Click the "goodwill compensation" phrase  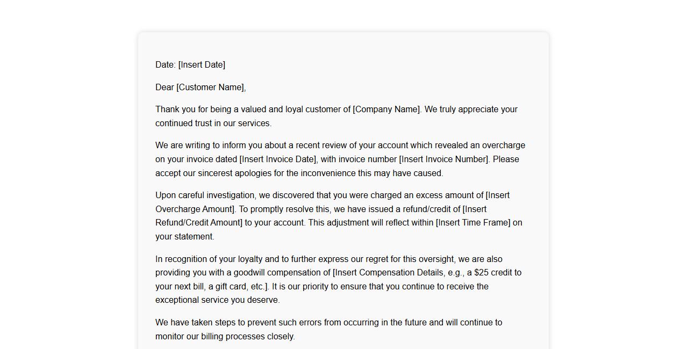[x=282, y=273]
